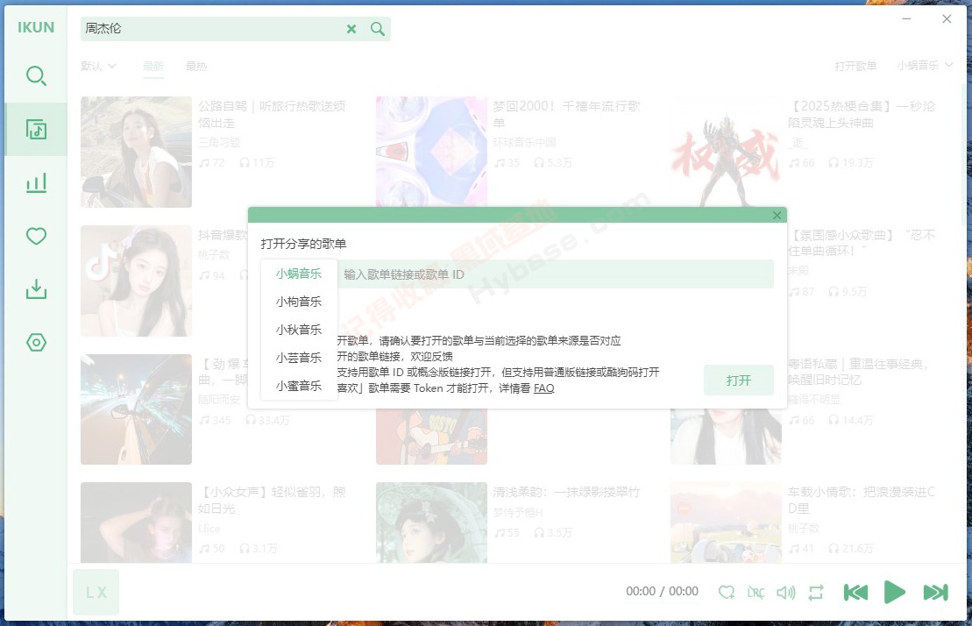Click the 打开 button in the dialog
This screenshot has height=626, width=972.
coord(738,380)
